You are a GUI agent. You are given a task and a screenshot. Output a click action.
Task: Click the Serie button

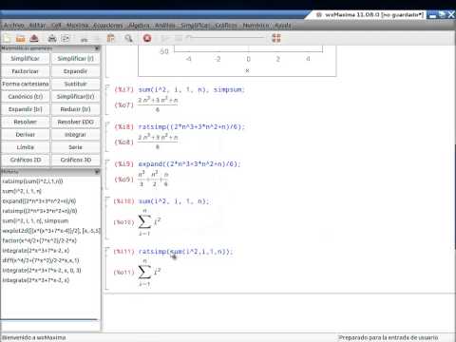pyautogui.click(x=75, y=147)
